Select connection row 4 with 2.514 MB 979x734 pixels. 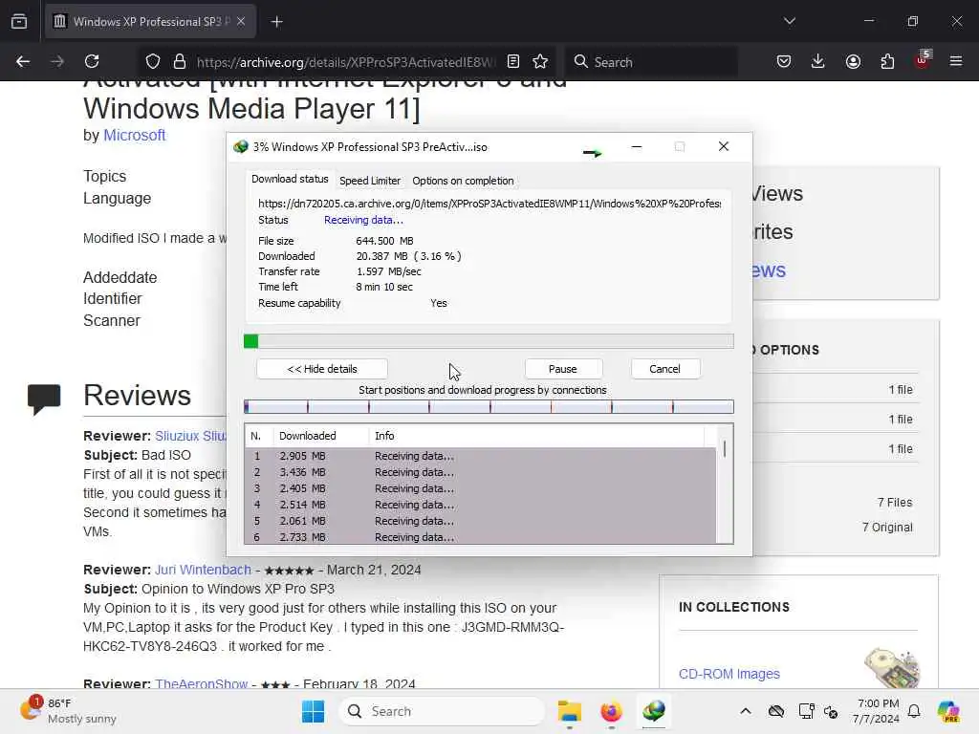[x=480, y=505]
